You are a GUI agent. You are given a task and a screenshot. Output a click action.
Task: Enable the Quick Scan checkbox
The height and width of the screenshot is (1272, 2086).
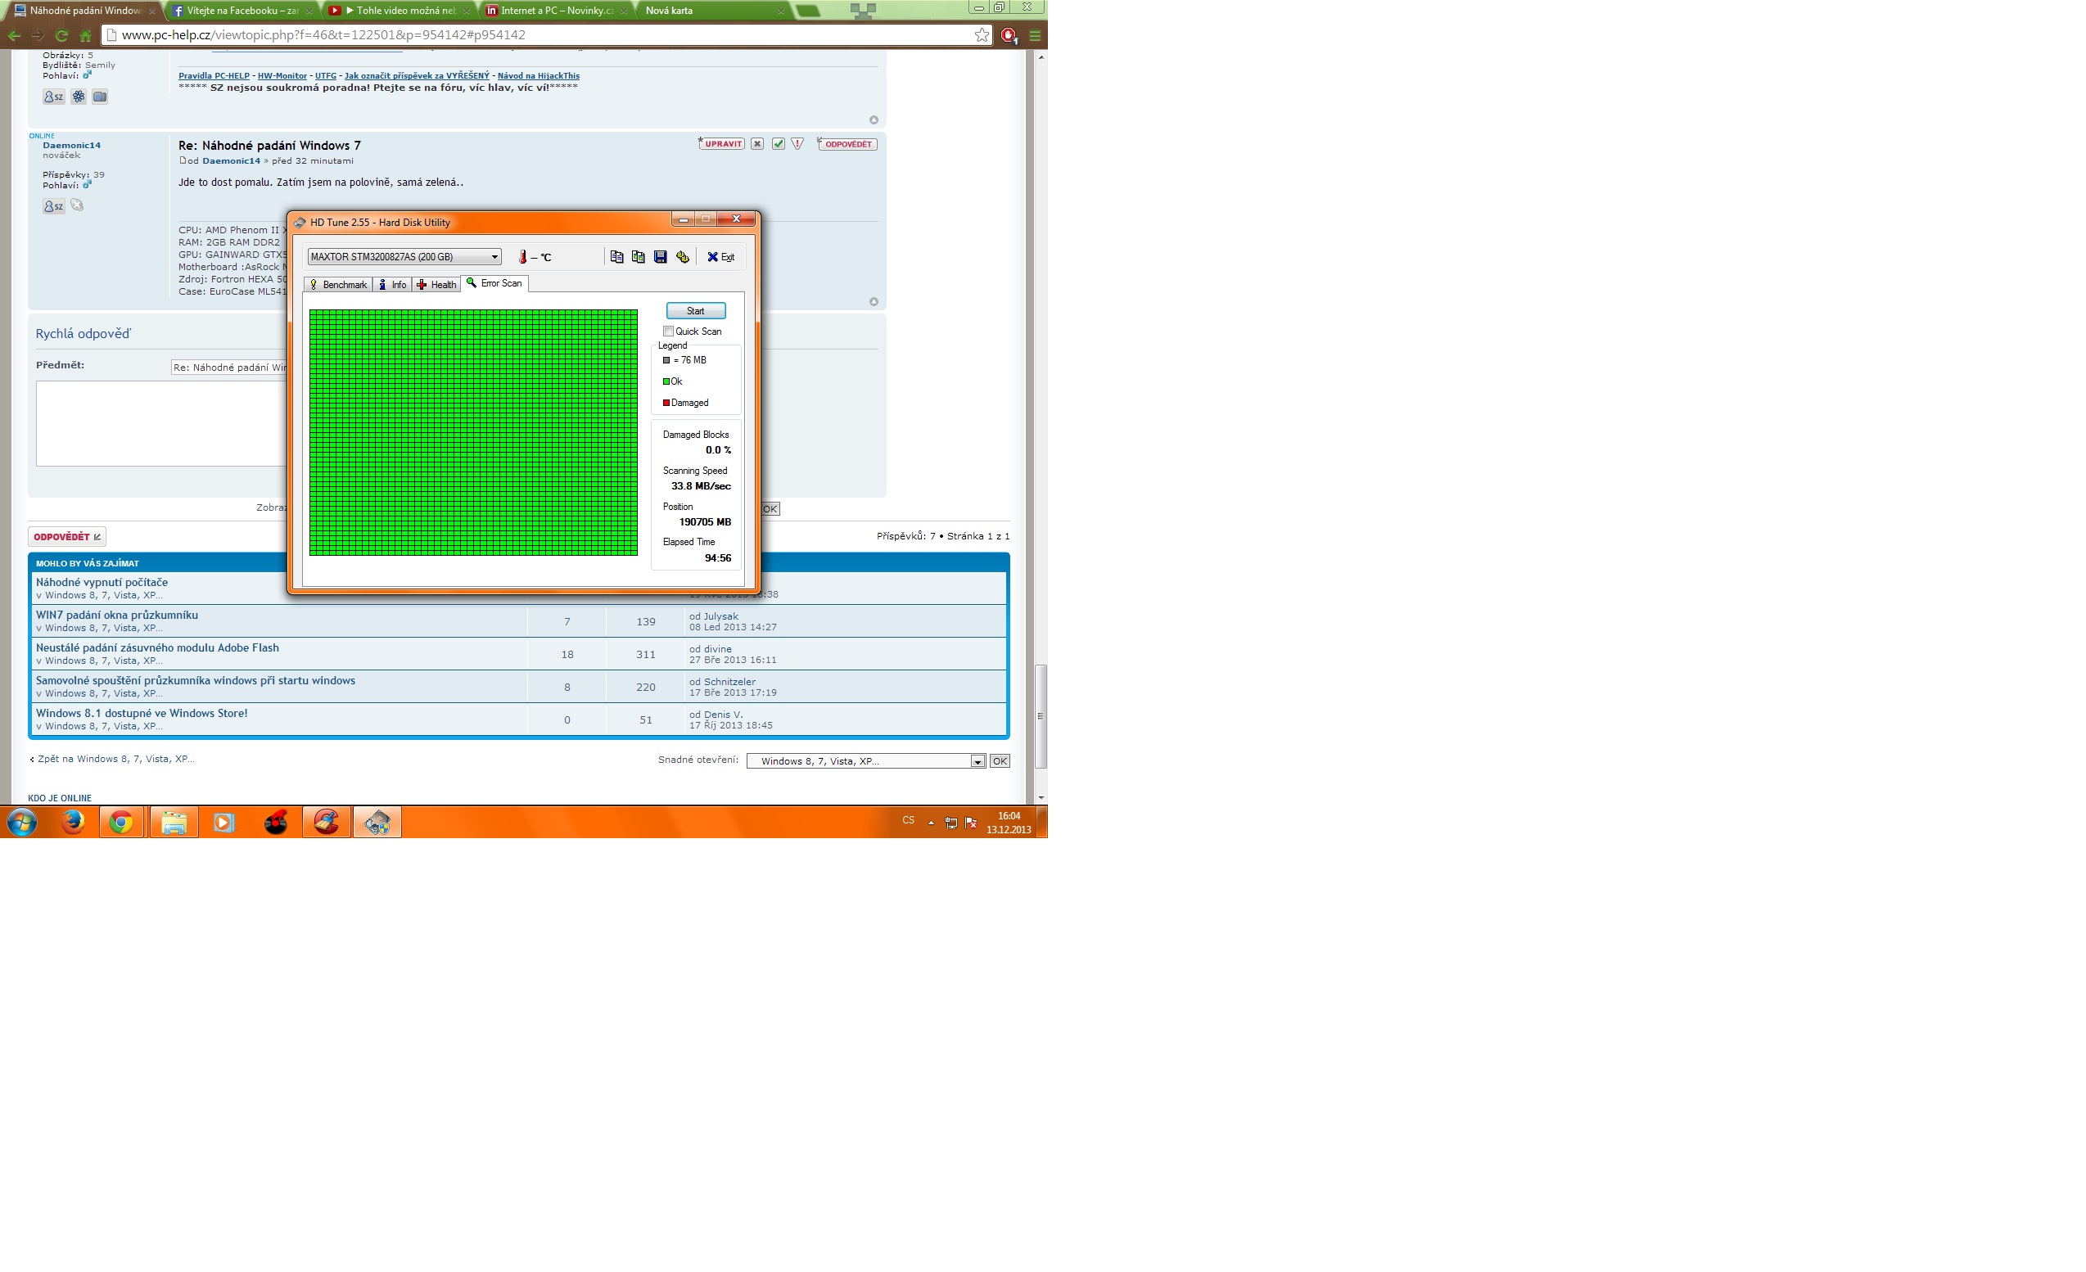(668, 331)
